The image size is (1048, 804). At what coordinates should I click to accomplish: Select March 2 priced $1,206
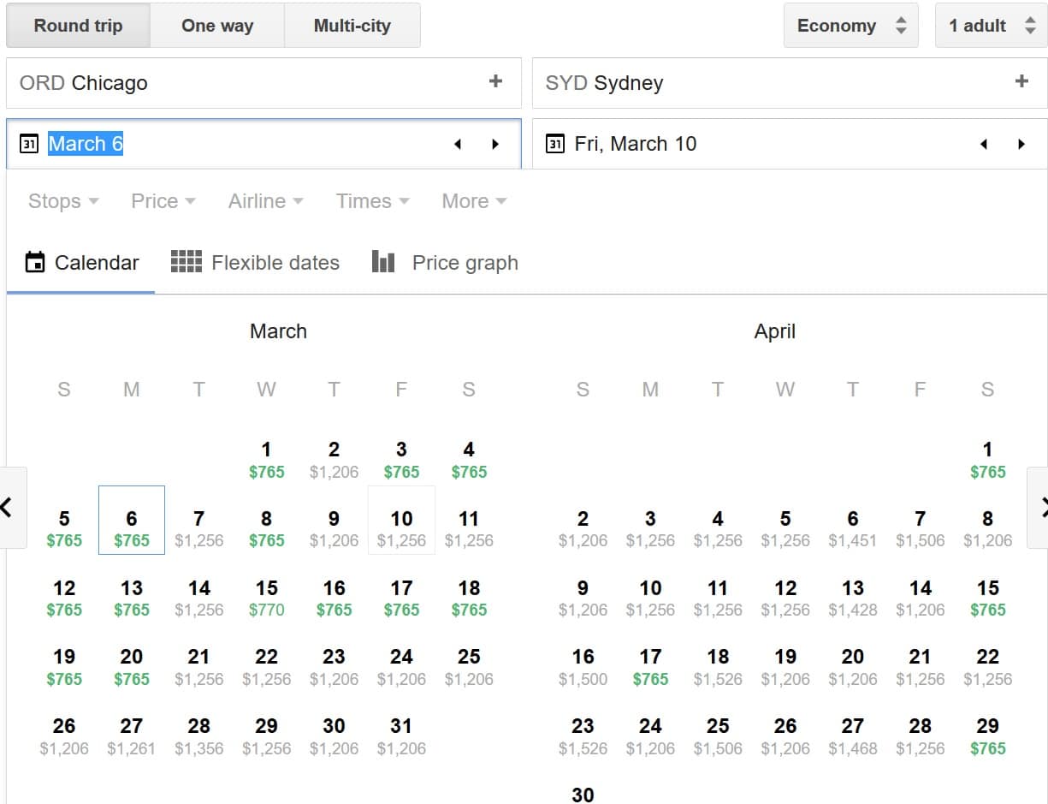[x=334, y=460]
